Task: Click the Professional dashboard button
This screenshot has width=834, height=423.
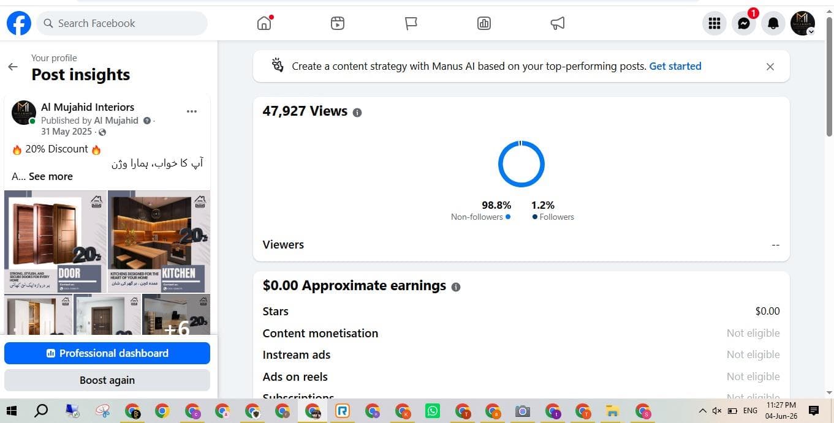Action: (x=107, y=353)
